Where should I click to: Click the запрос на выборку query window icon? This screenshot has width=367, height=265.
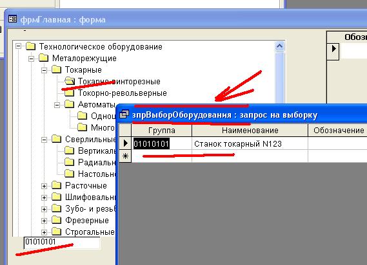coord(124,114)
